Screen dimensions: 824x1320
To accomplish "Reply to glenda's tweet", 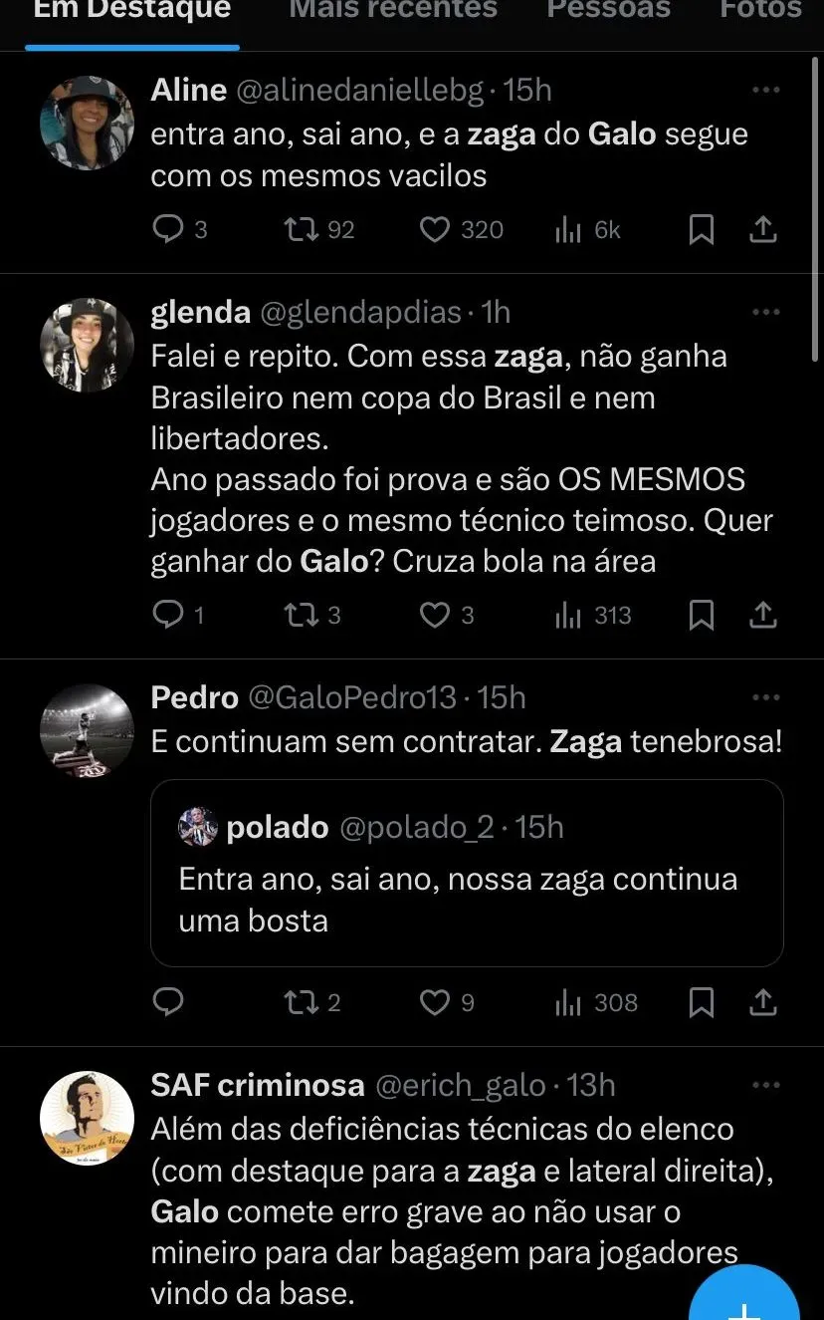I will point(166,616).
